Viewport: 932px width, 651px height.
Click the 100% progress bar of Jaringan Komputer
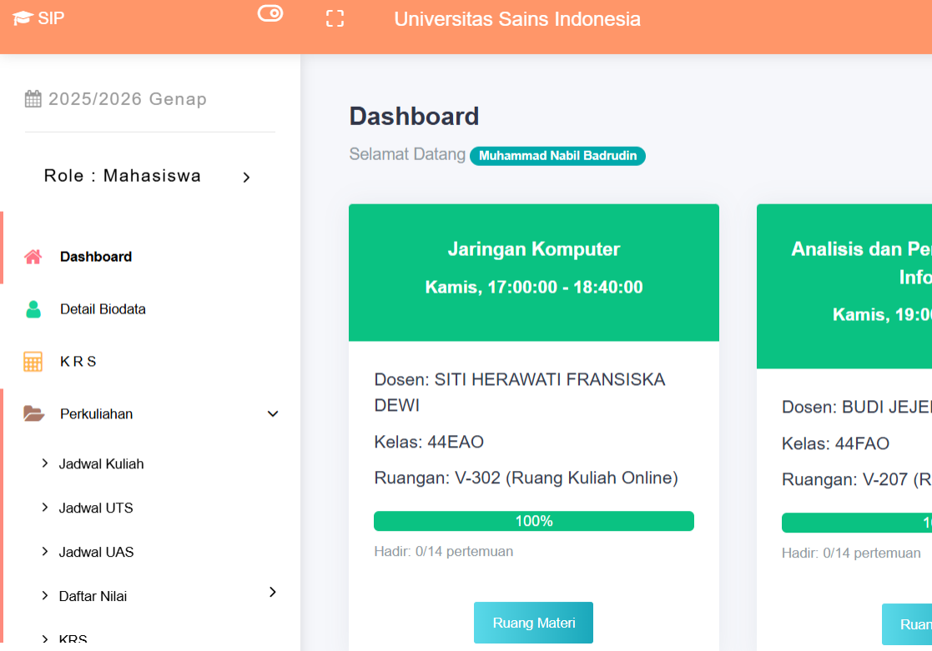[x=534, y=521]
